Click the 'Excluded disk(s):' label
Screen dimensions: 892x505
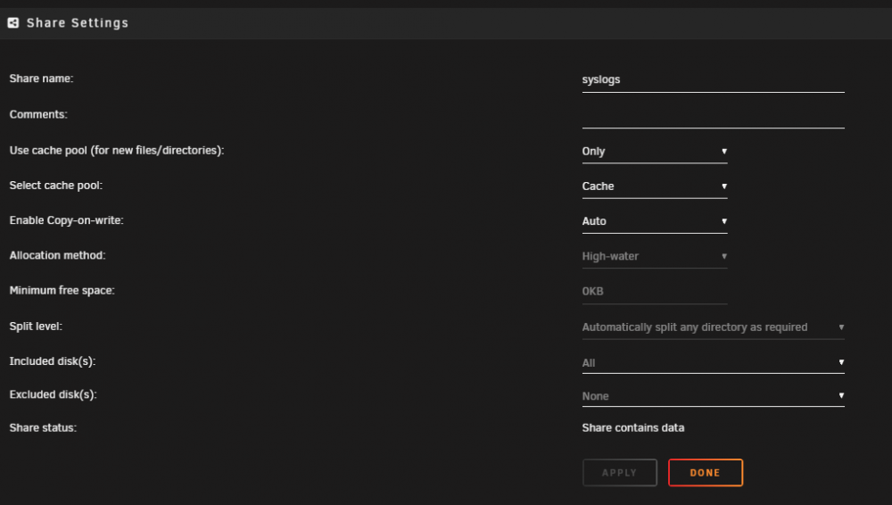click(53, 394)
